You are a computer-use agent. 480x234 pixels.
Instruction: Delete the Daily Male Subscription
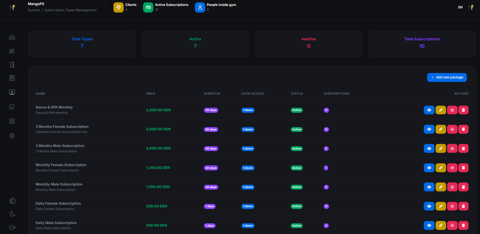point(463,225)
